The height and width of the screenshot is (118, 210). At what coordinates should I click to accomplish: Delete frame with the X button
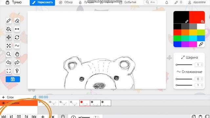point(53,117)
